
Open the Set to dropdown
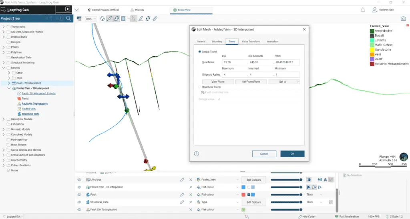point(284,82)
